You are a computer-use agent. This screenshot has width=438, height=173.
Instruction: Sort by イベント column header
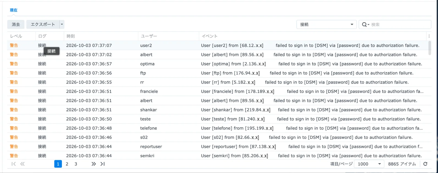[313, 36]
